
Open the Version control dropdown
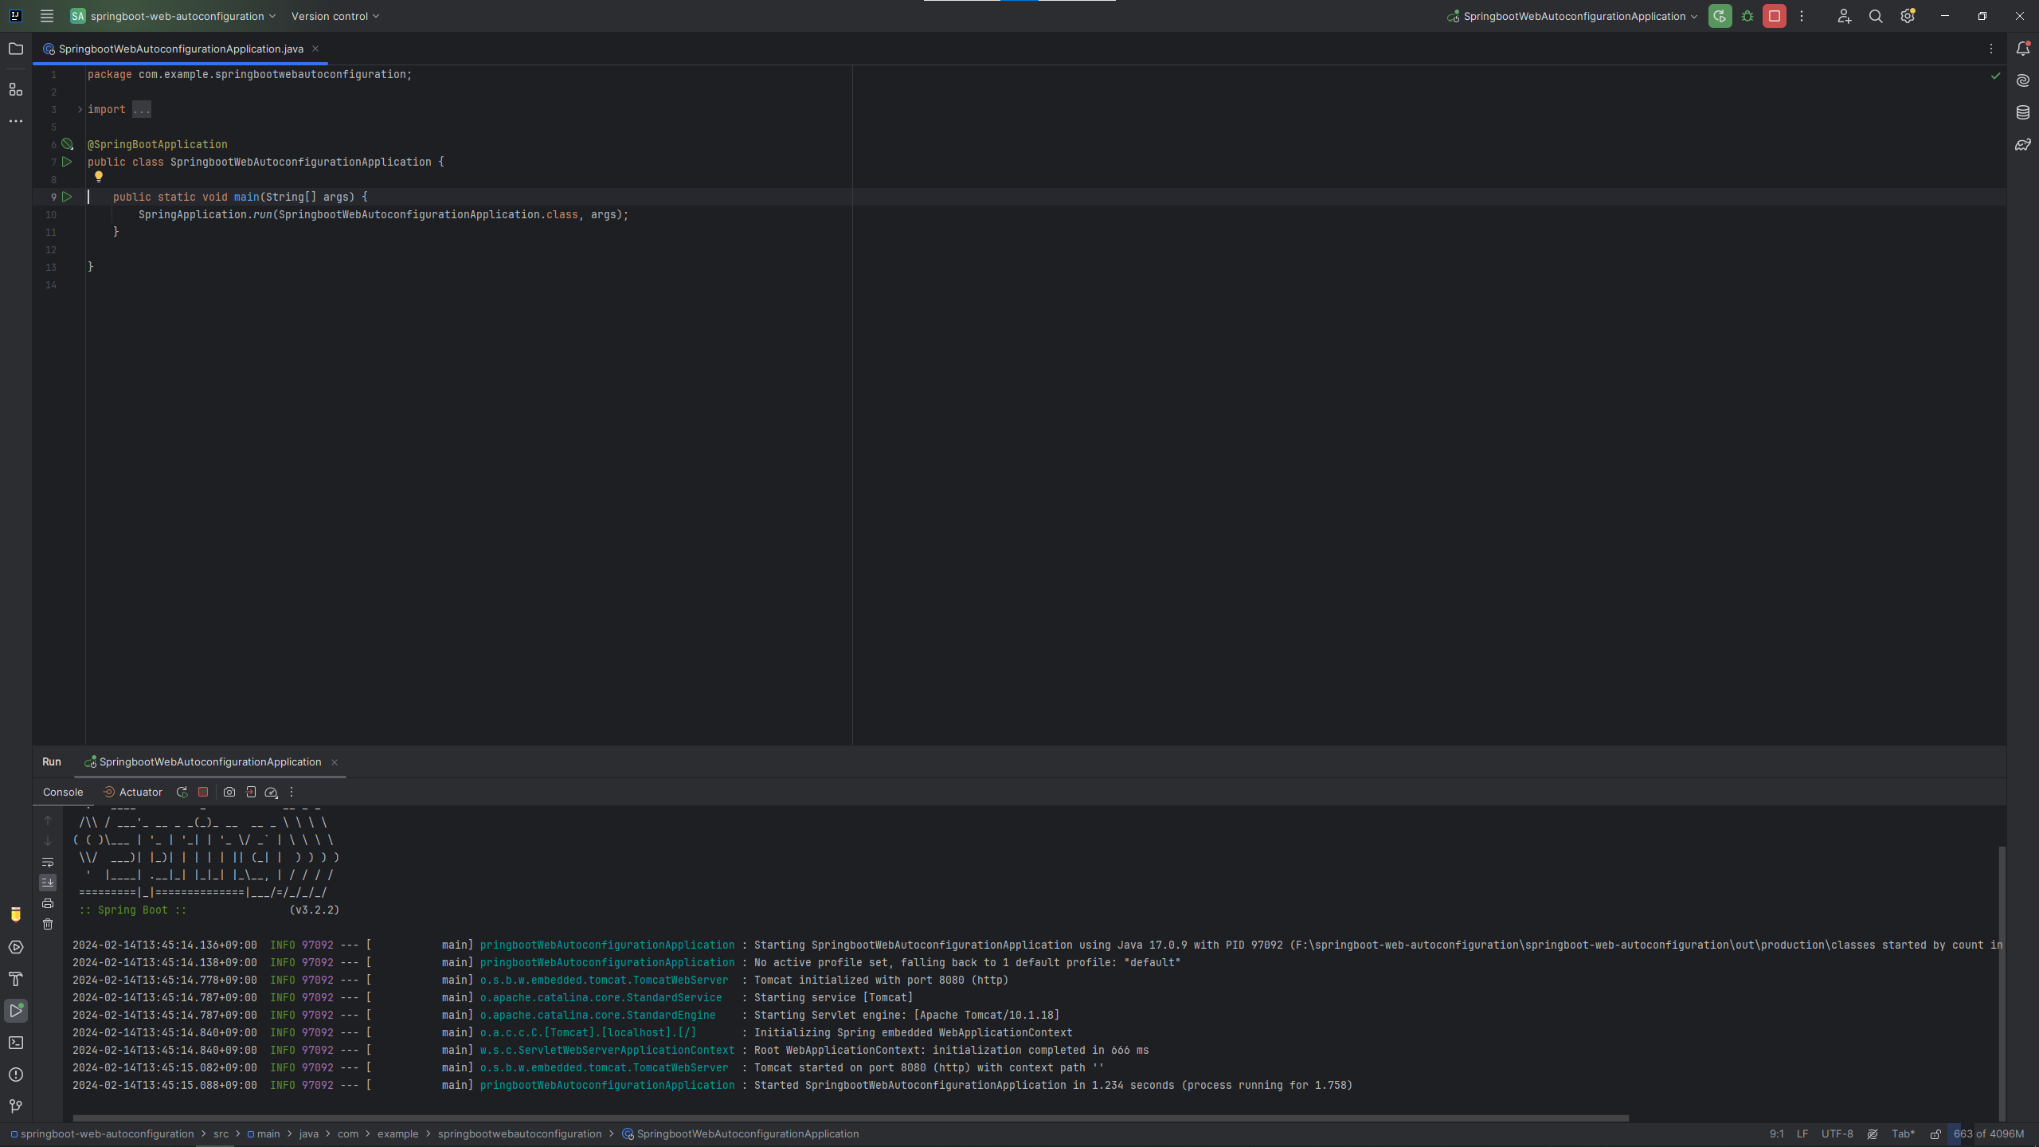[335, 16]
